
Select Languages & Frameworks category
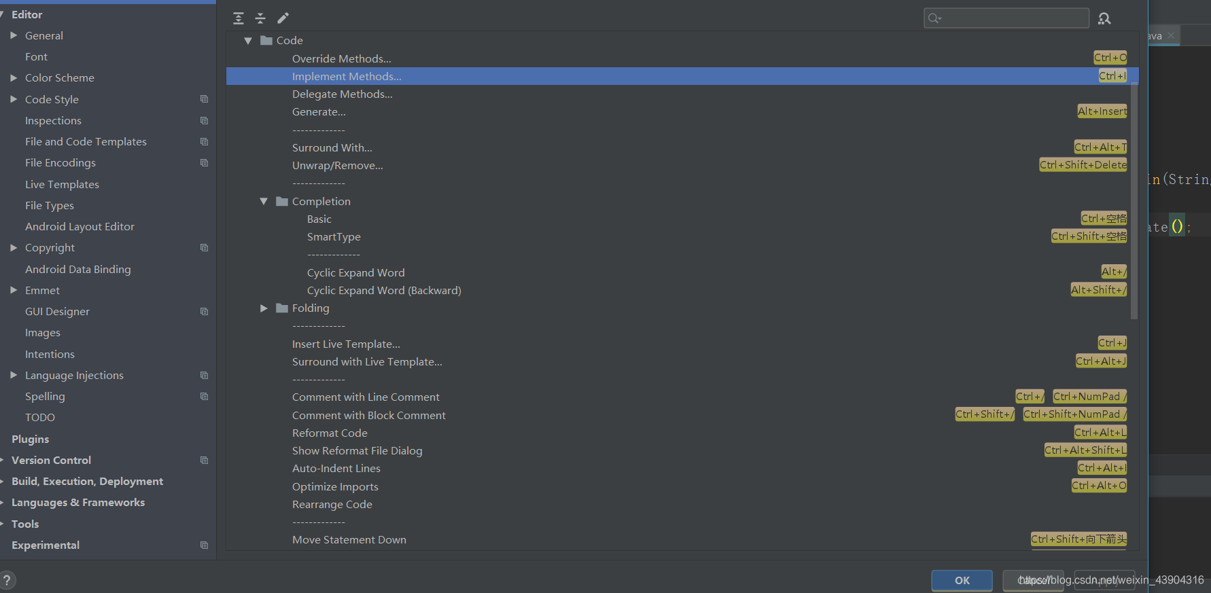[x=78, y=503]
